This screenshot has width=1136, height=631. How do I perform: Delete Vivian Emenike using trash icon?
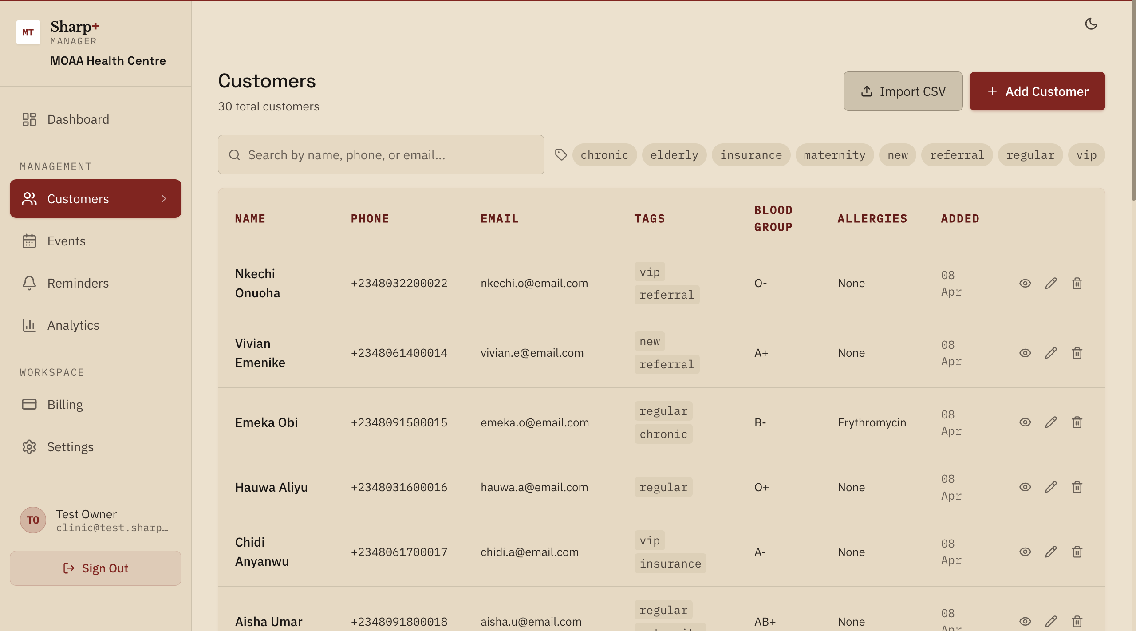click(1077, 353)
